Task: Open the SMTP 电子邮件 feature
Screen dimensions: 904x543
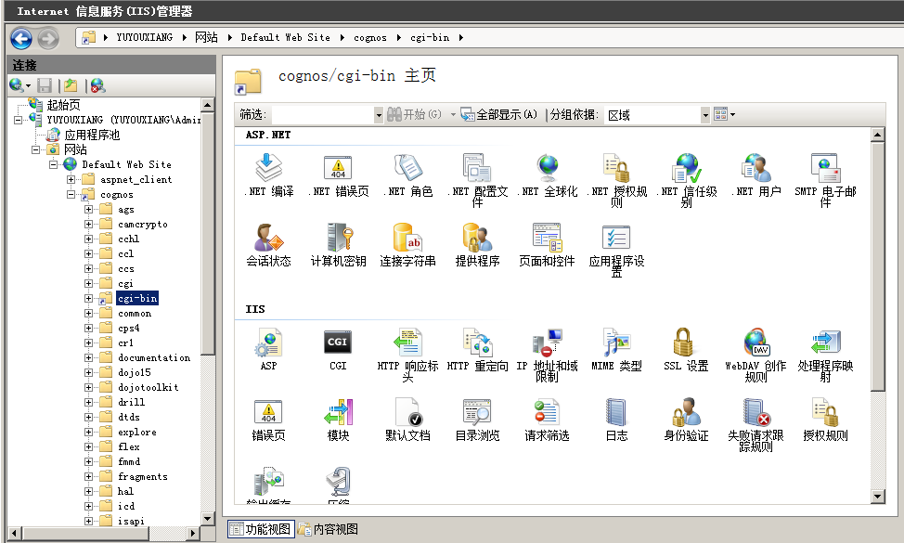Action: 826,180
